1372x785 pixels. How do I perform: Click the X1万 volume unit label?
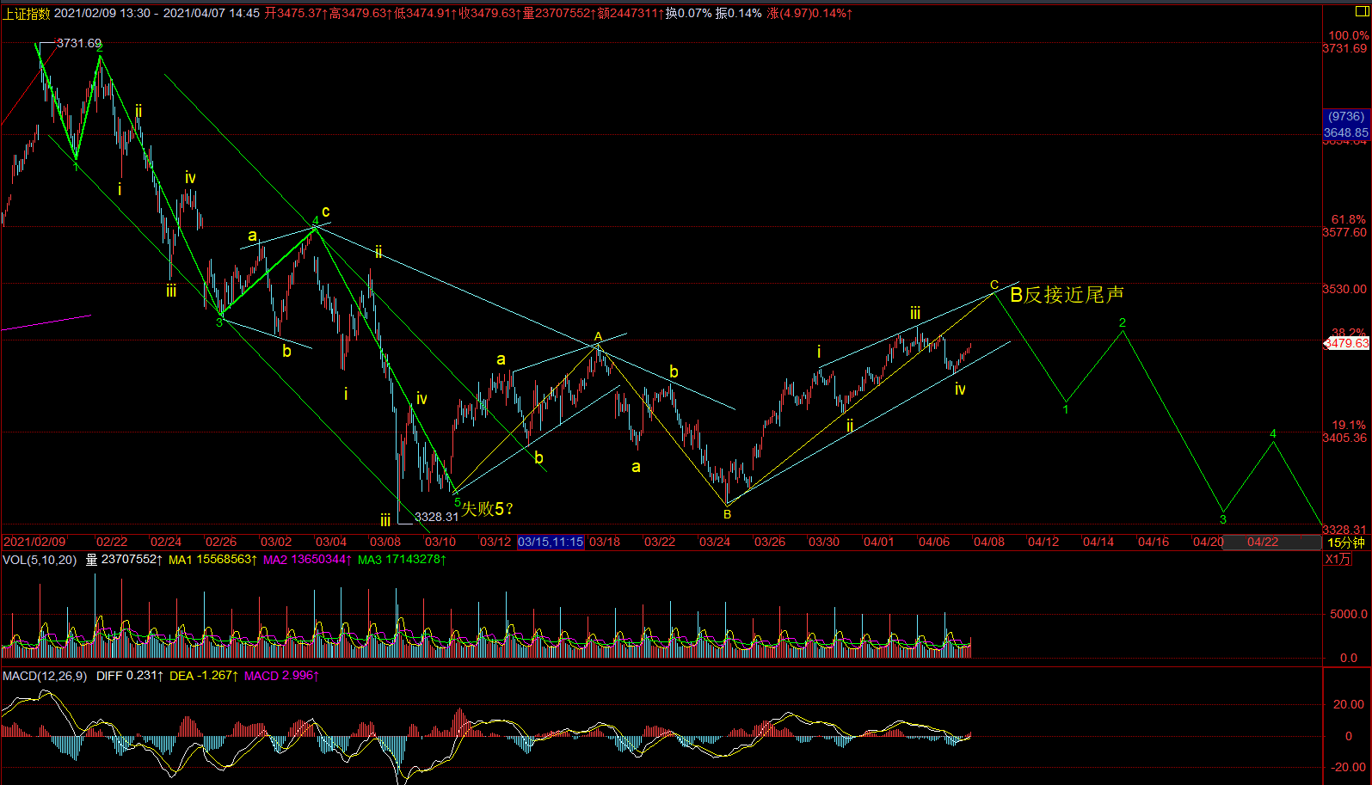(1338, 560)
